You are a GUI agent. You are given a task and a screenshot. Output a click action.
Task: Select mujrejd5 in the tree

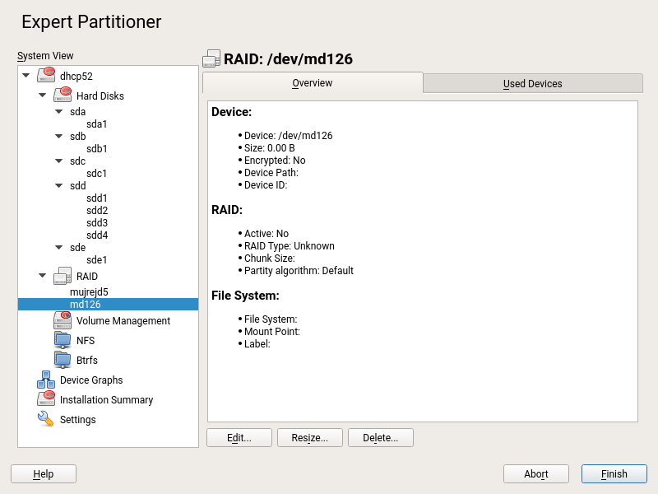point(89,291)
